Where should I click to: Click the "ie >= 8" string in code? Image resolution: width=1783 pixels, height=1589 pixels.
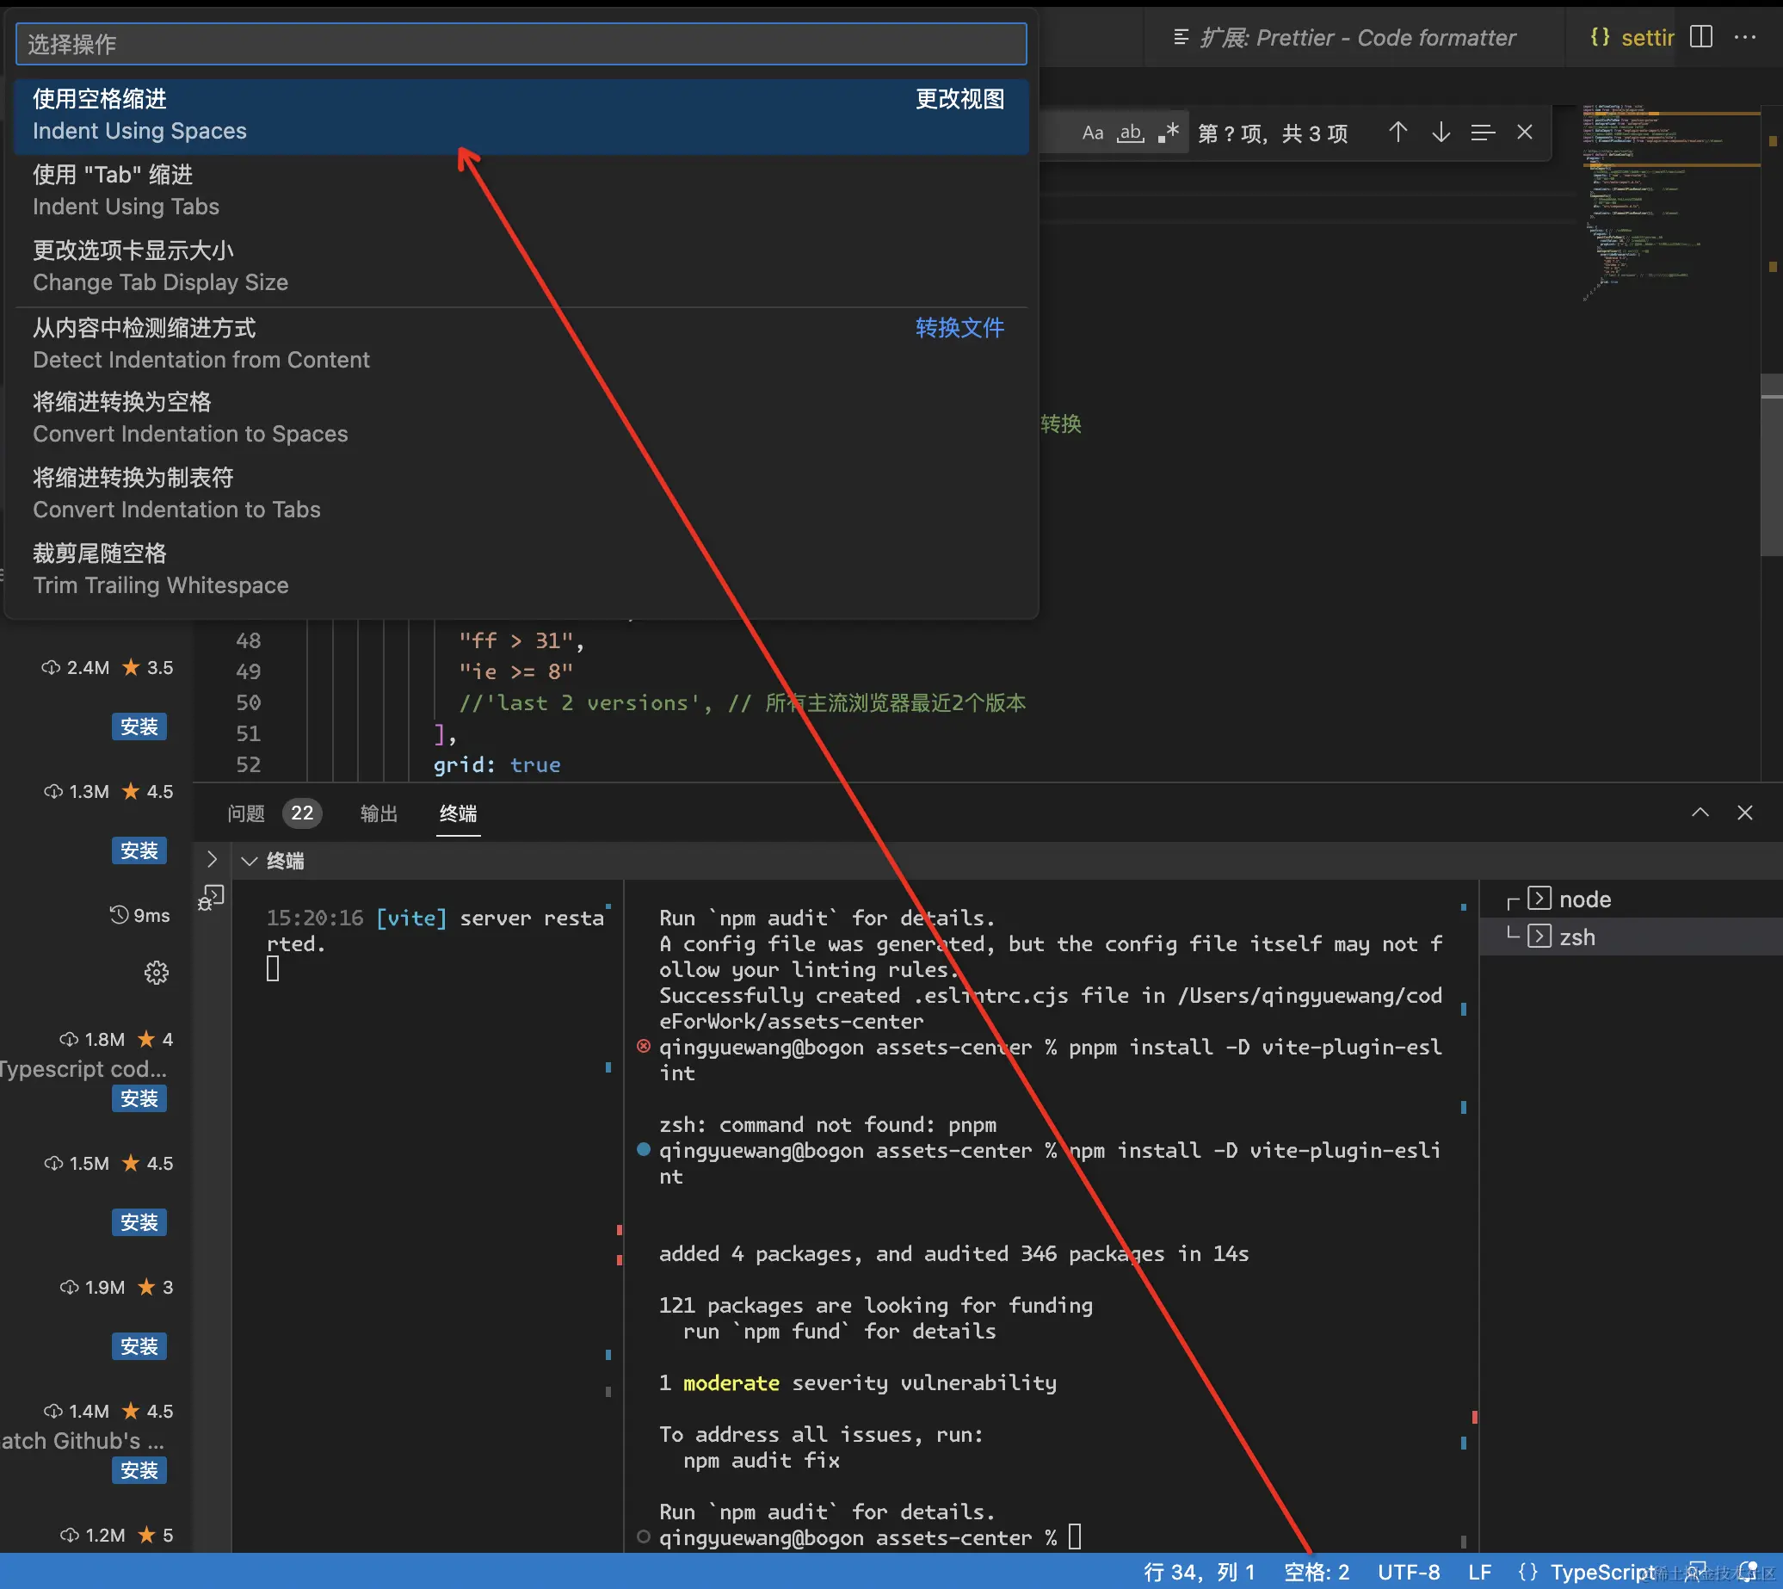pyautogui.click(x=515, y=671)
